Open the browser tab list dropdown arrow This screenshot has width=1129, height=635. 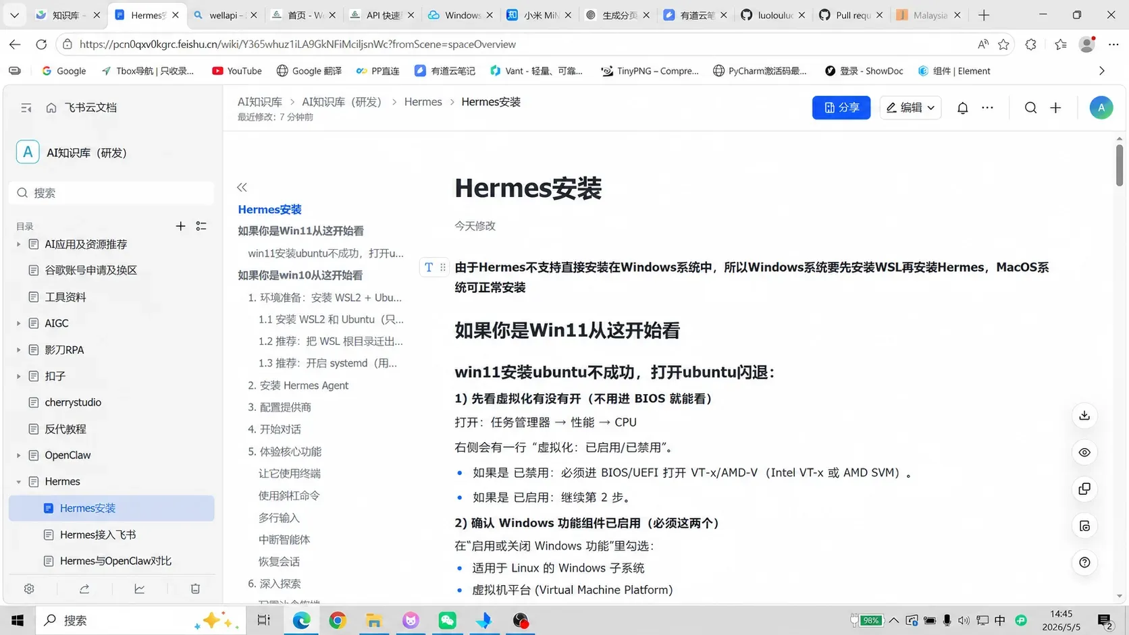coord(14,15)
